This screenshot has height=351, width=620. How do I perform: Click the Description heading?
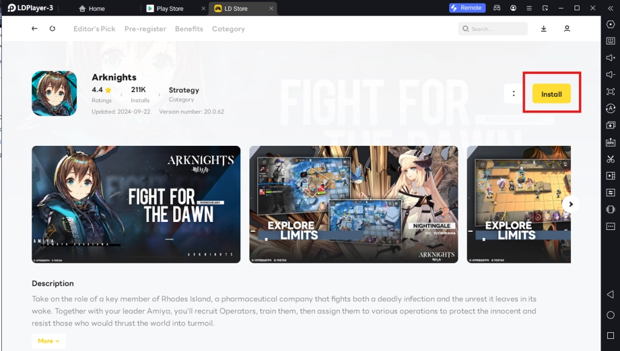53,283
